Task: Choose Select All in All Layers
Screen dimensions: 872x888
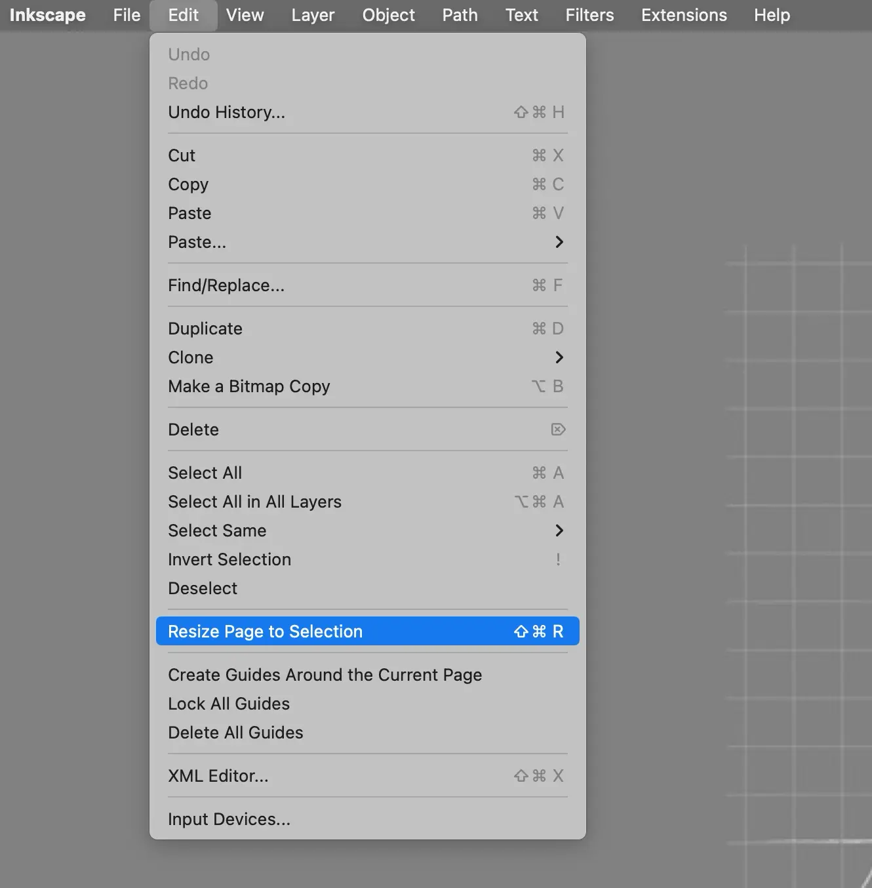Action: (x=254, y=502)
